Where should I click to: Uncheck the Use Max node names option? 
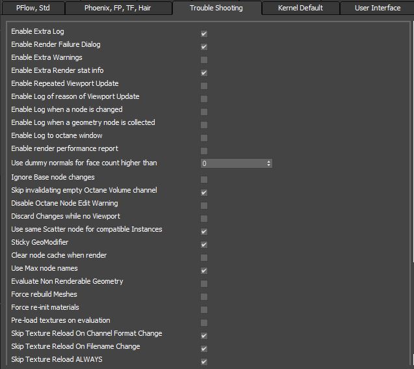coord(204,270)
